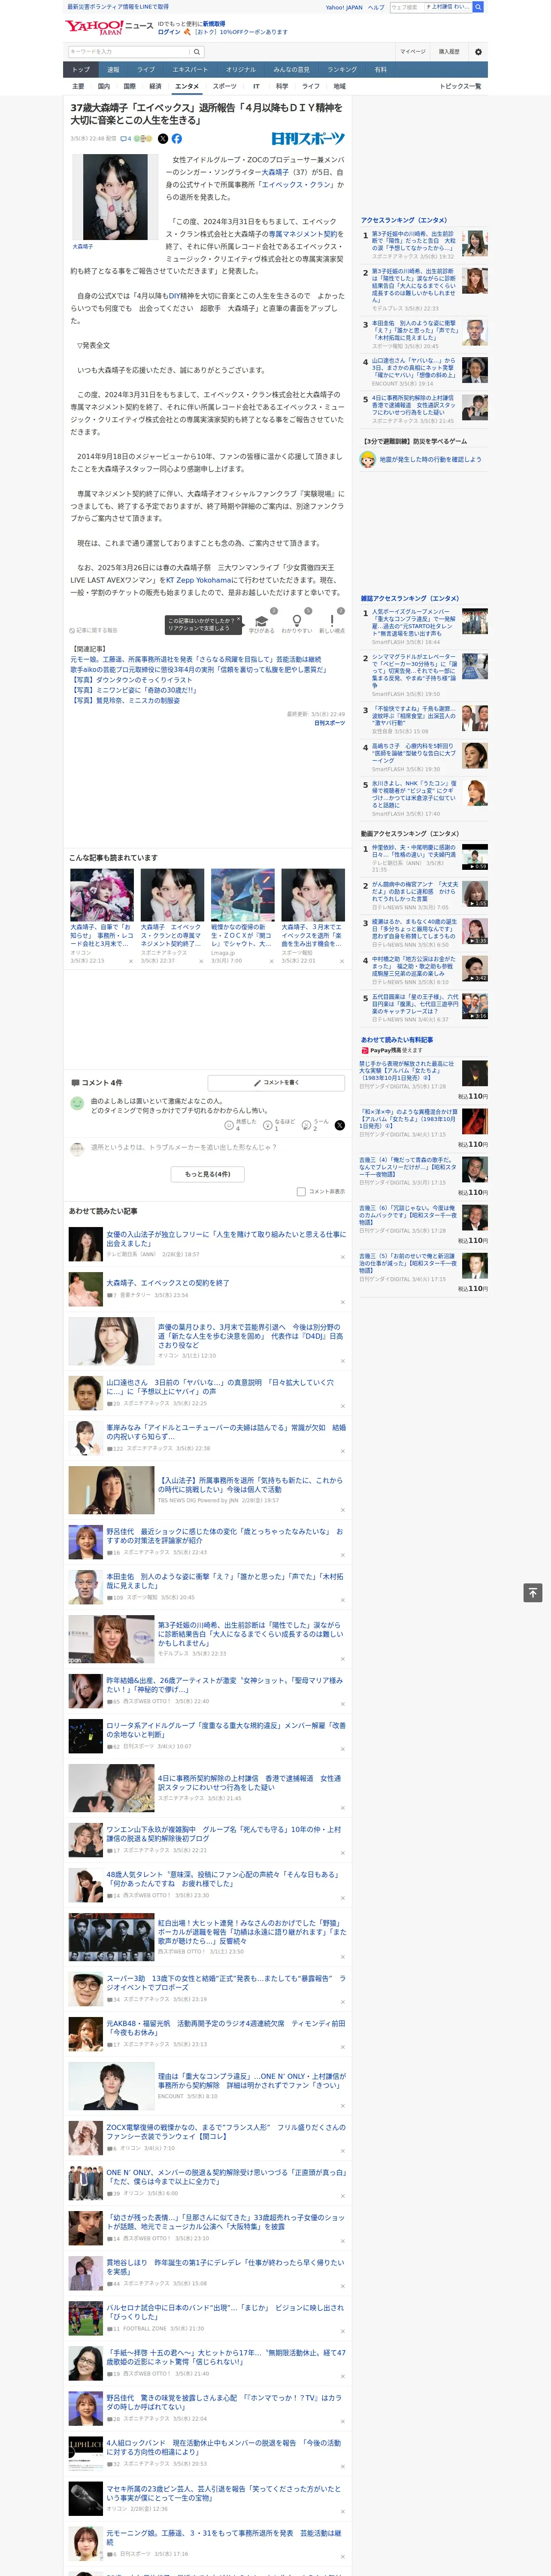Toggle コメント非表示 checkbox
The image size is (551, 2576).
pyautogui.click(x=301, y=1192)
